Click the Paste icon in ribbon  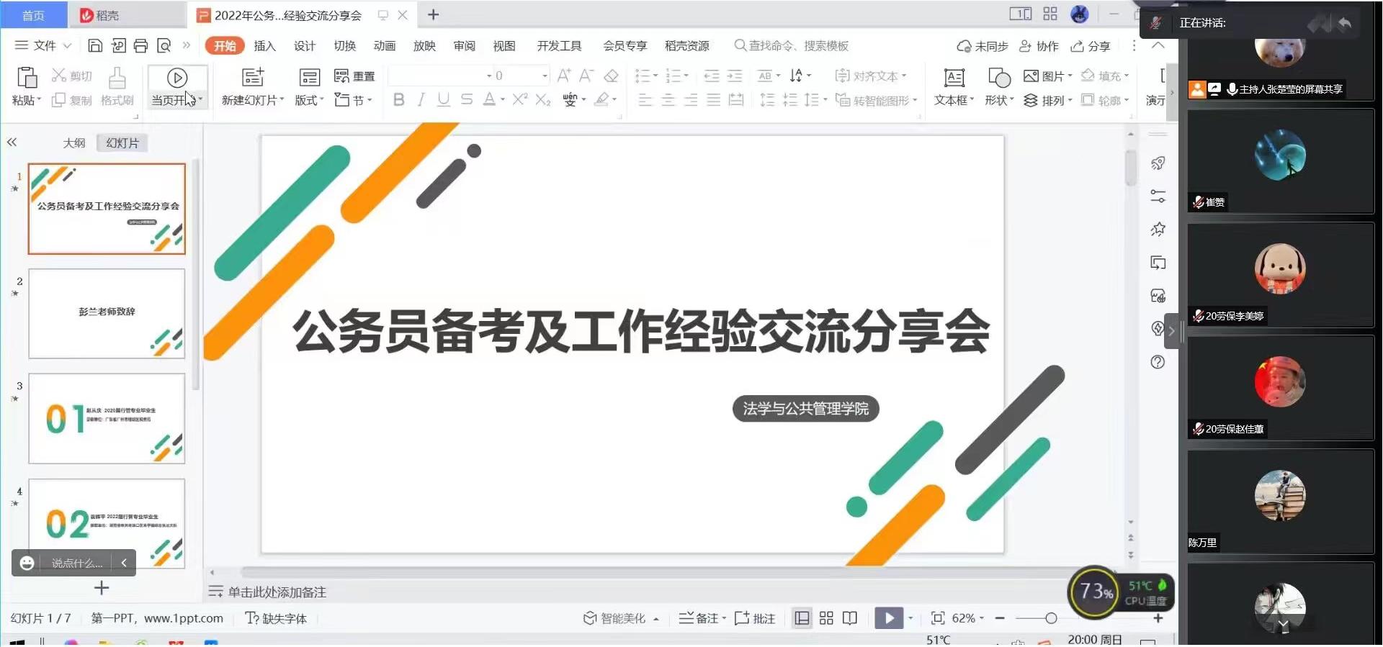27,78
